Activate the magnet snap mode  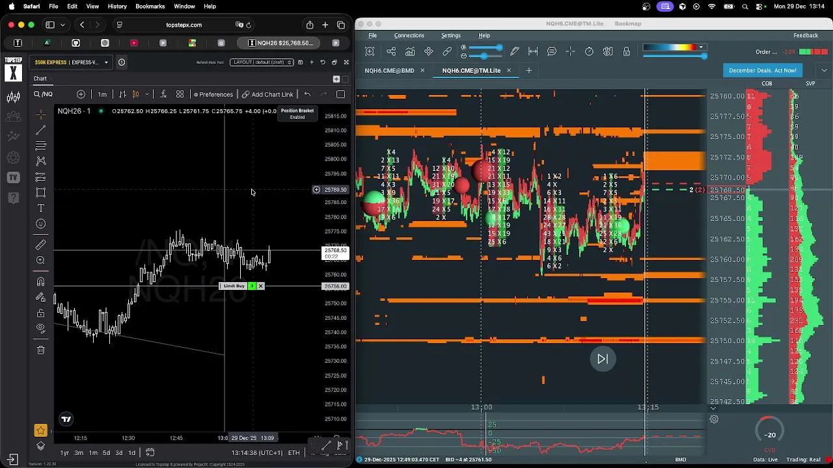tap(40, 281)
